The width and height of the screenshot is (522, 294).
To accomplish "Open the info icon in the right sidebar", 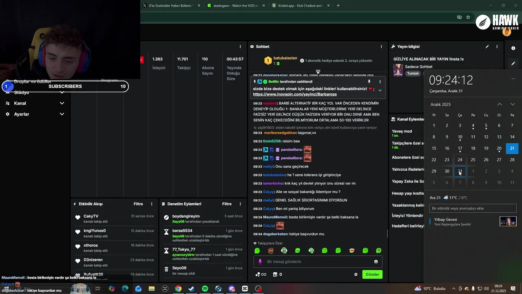I will [x=513, y=48].
